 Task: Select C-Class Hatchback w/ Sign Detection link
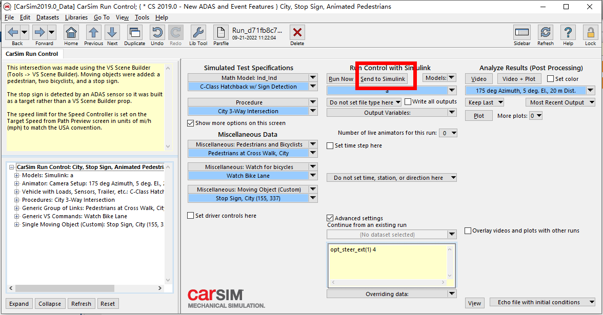(248, 87)
